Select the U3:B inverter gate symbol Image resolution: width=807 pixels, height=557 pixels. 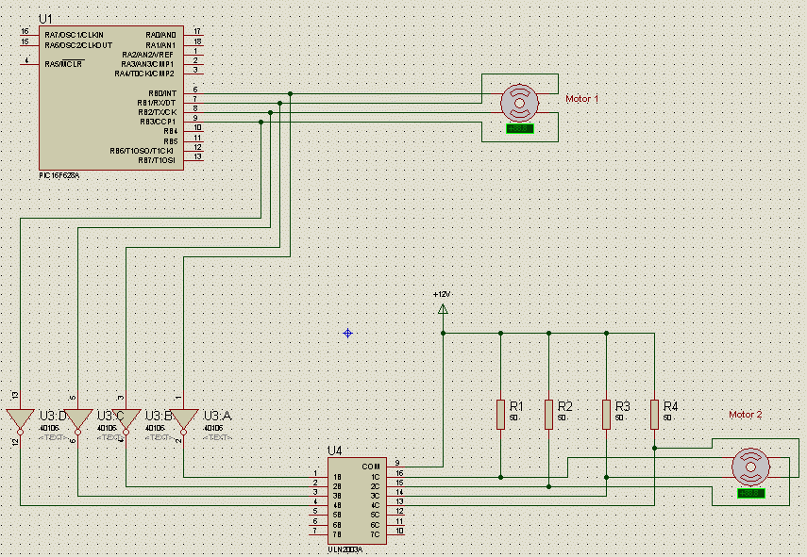pos(128,419)
